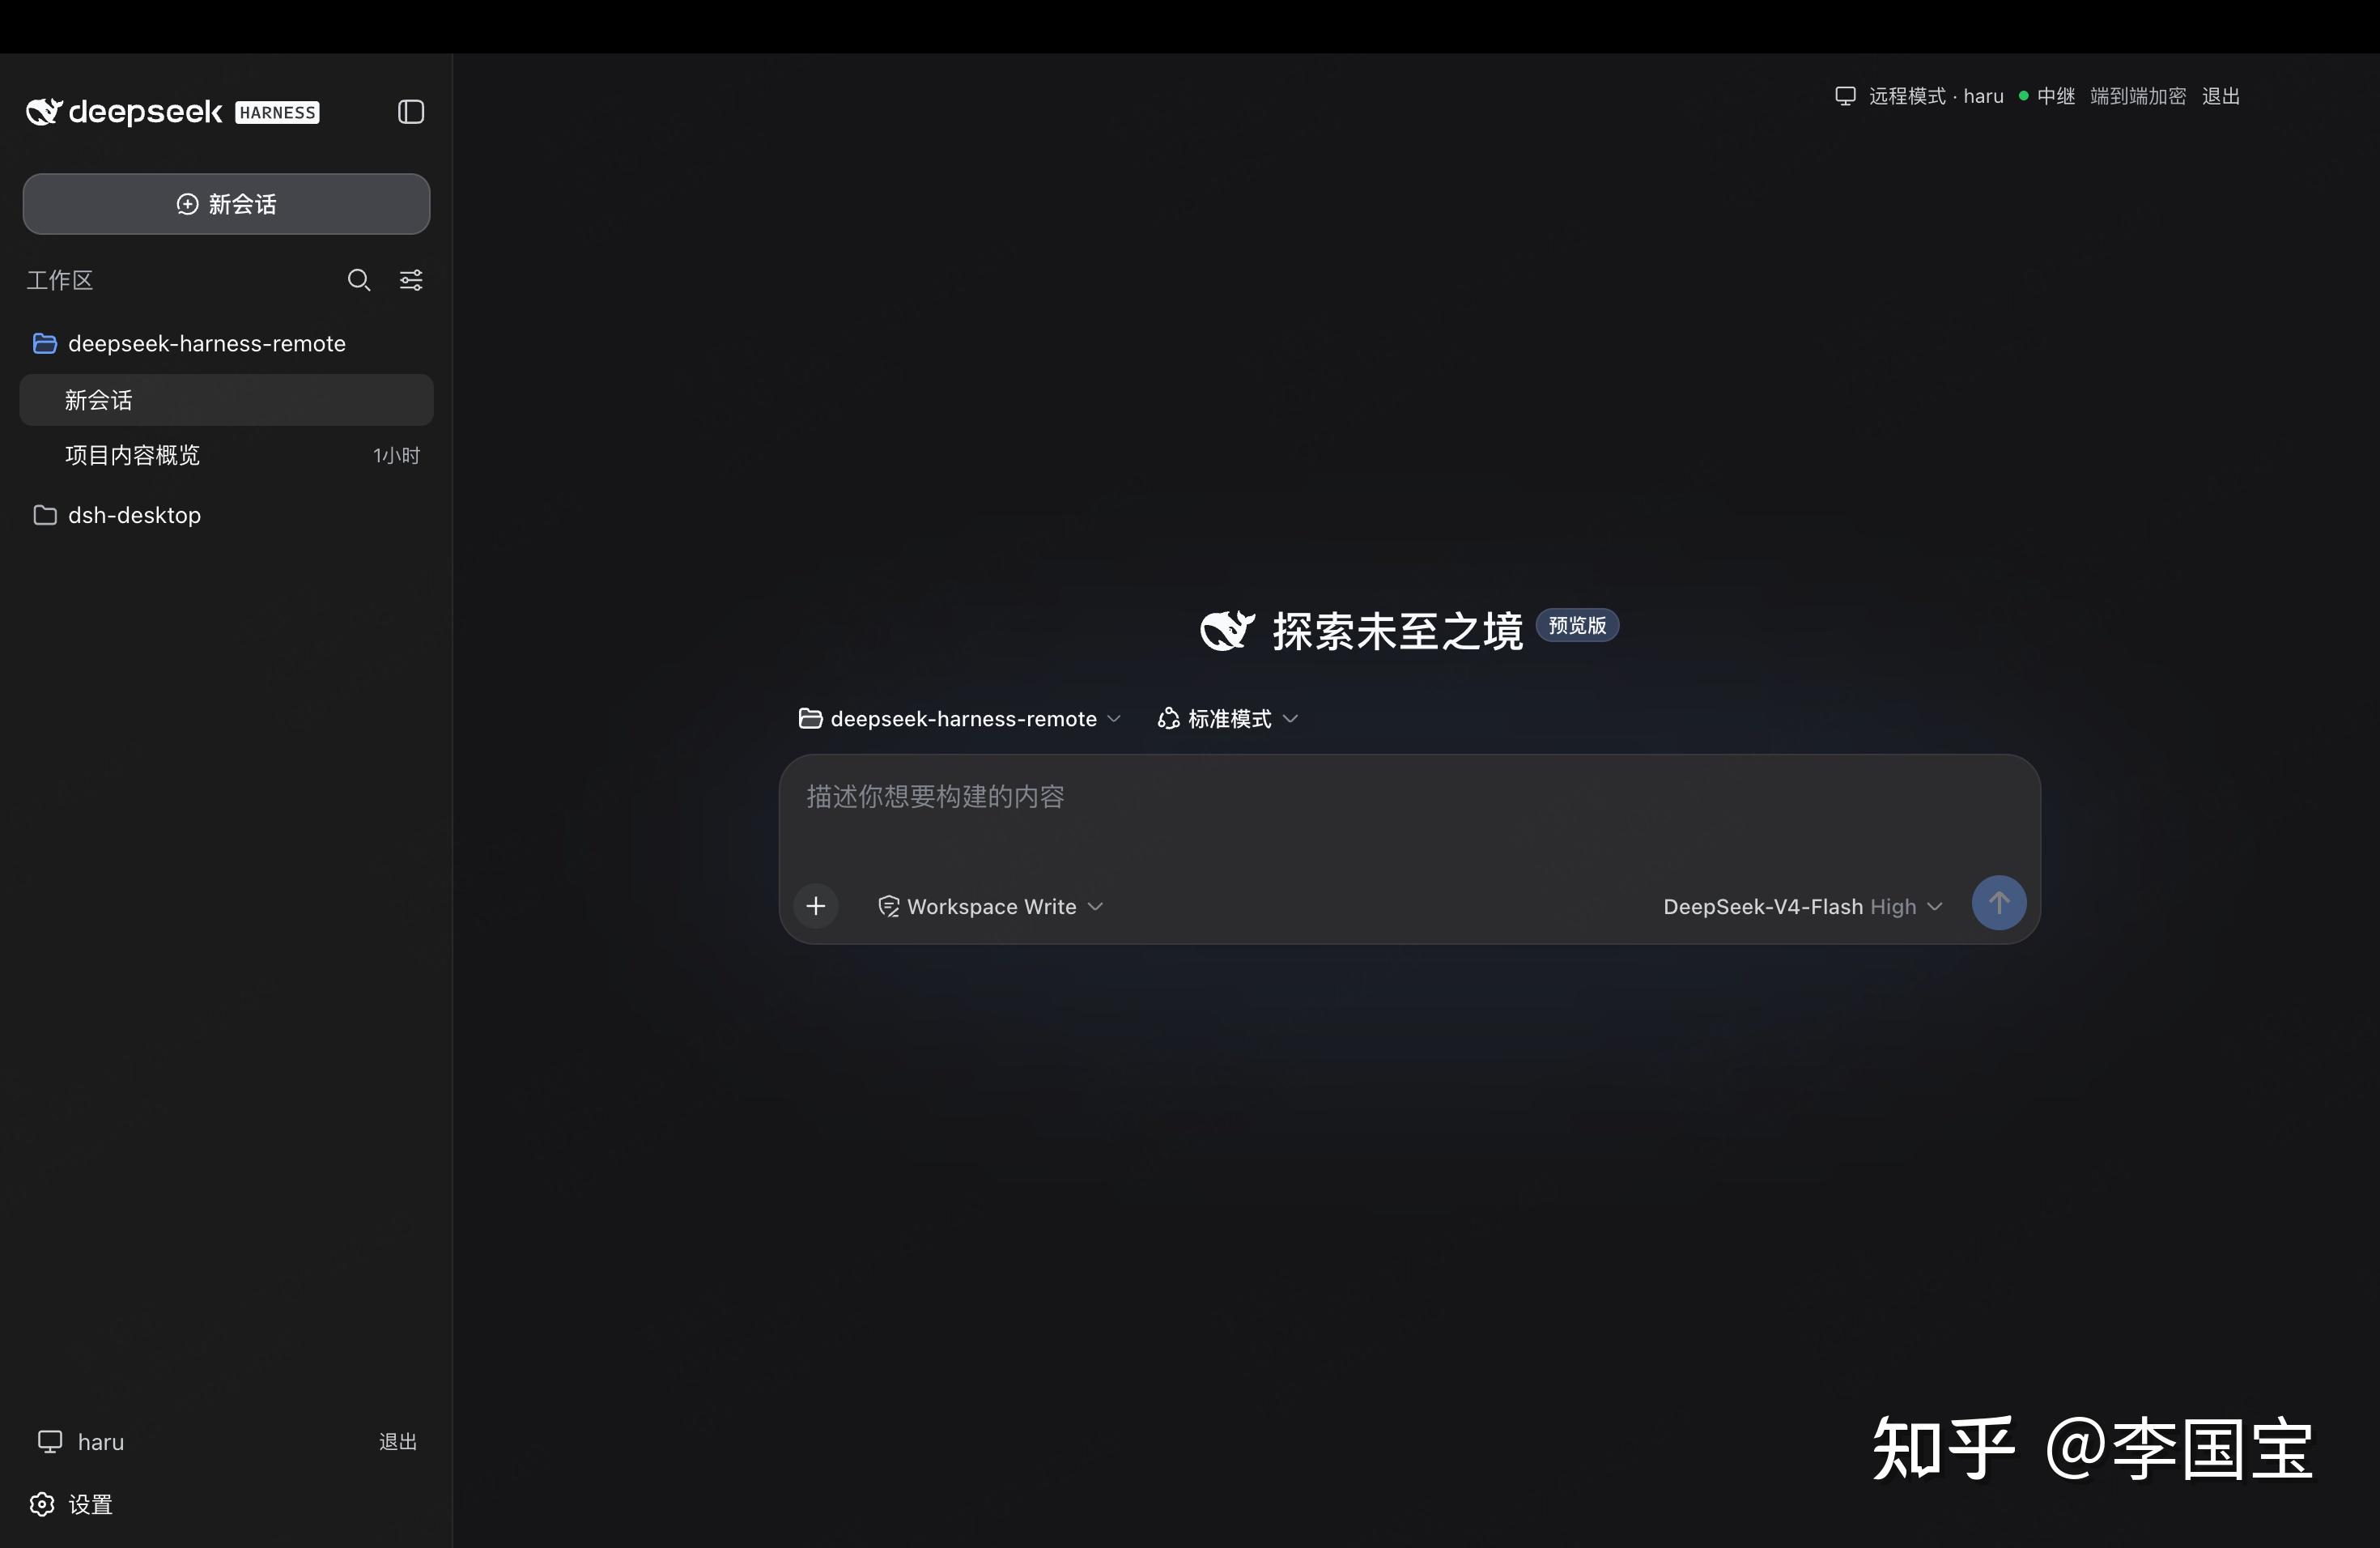Open settings via the gear icon
The width and height of the screenshot is (2380, 1548).
tap(42, 1504)
